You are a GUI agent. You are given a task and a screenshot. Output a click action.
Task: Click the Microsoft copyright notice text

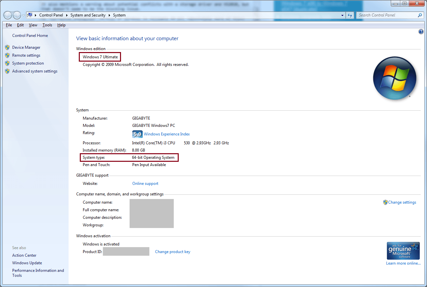point(136,65)
